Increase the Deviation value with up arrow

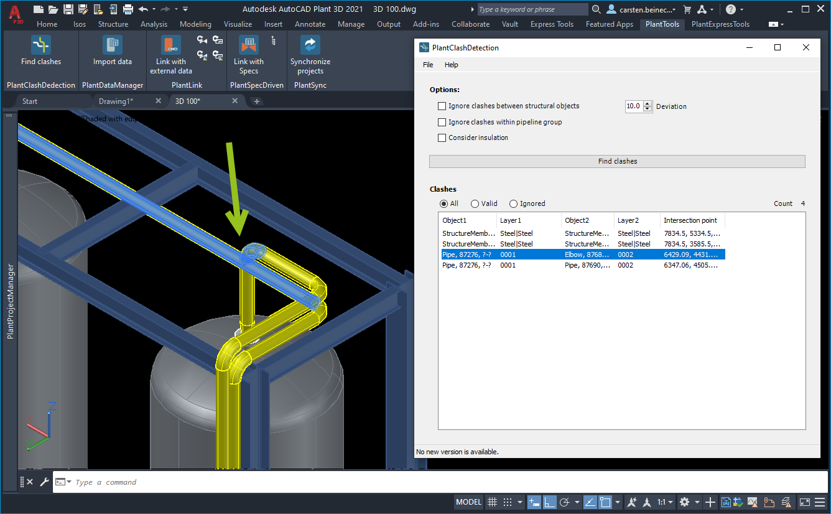[648, 104]
